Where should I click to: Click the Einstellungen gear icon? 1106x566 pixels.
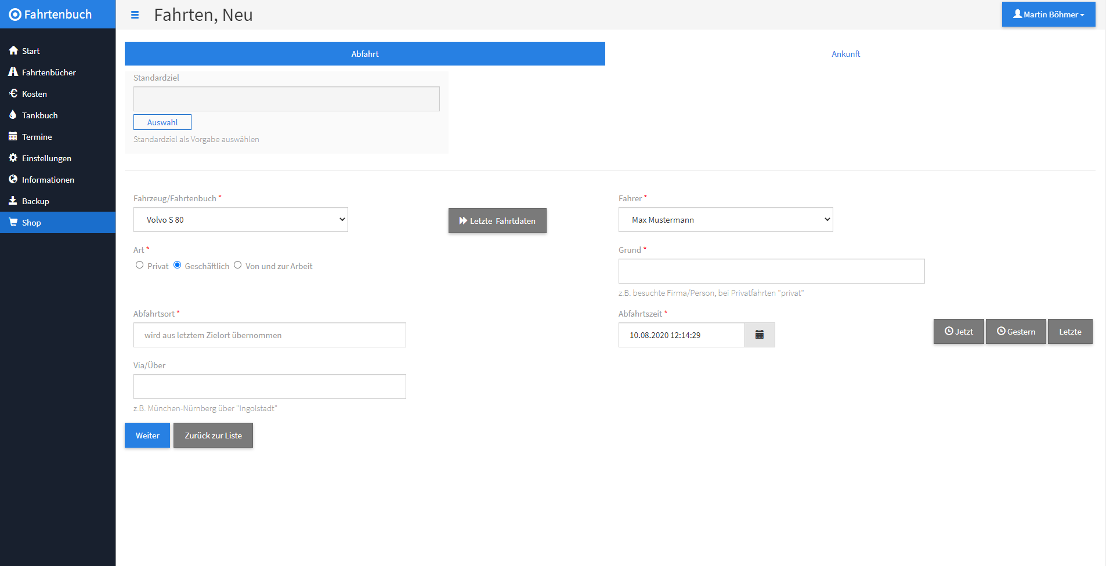click(13, 158)
